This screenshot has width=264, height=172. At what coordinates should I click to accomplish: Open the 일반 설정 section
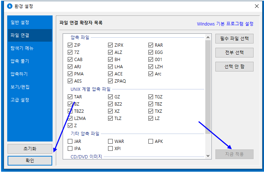(x=30, y=22)
